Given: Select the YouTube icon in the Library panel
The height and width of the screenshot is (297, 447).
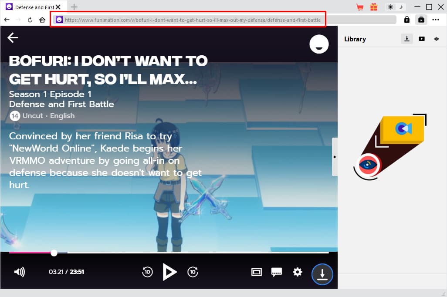Looking at the screenshot, I should [421, 39].
